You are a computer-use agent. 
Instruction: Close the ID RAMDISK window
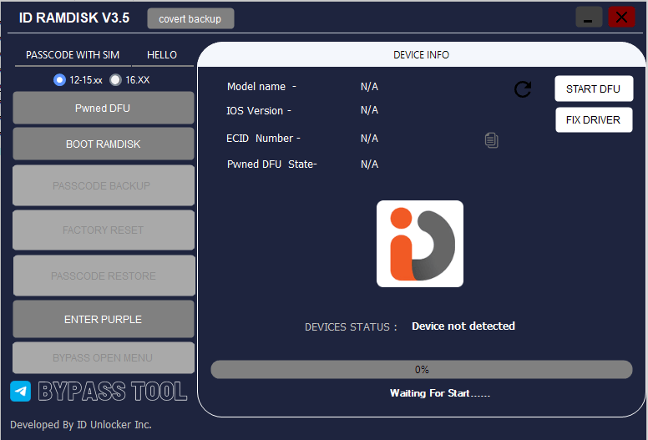coord(621,18)
